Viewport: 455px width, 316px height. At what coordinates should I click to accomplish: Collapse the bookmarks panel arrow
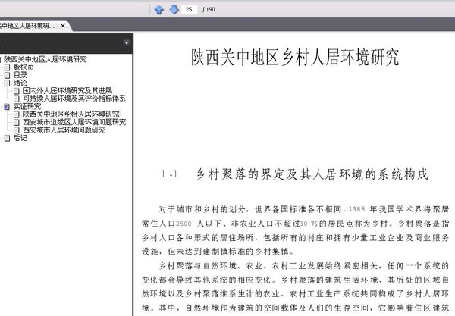[126, 43]
